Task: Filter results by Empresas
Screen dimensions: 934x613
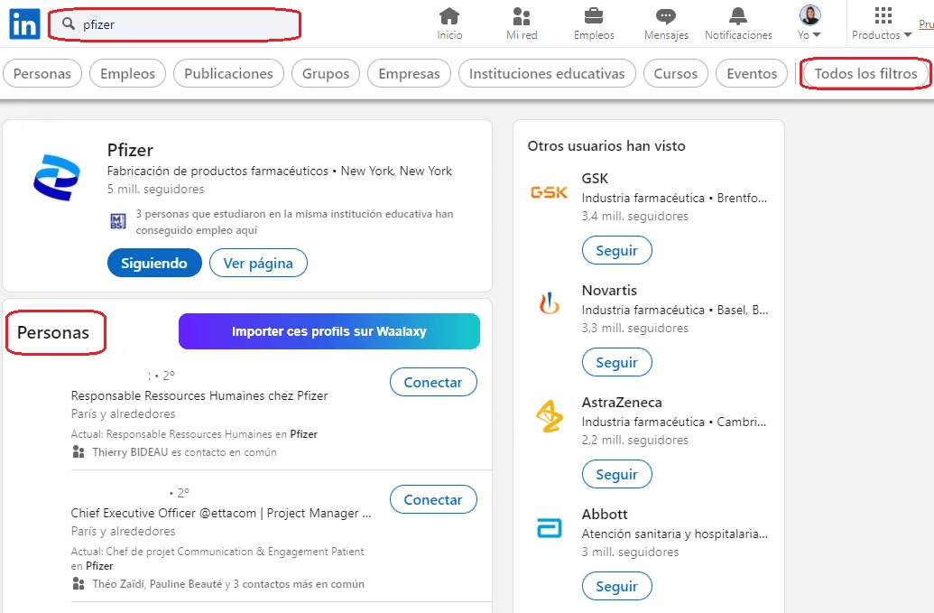Action: [x=409, y=73]
